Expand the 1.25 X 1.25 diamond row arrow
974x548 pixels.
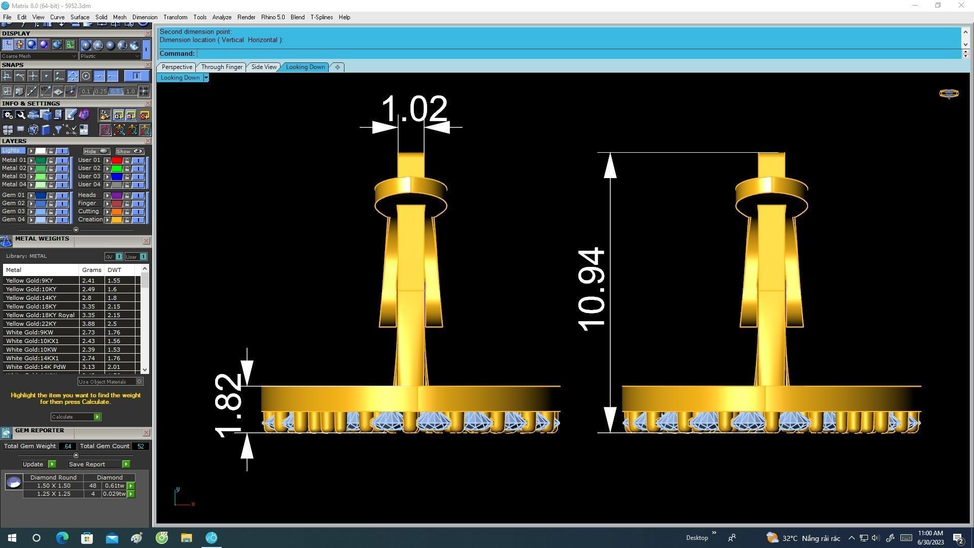[131, 494]
